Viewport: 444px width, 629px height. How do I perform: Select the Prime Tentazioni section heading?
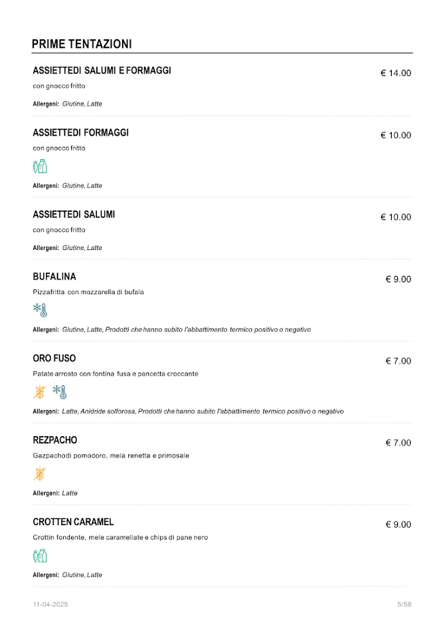82,44
